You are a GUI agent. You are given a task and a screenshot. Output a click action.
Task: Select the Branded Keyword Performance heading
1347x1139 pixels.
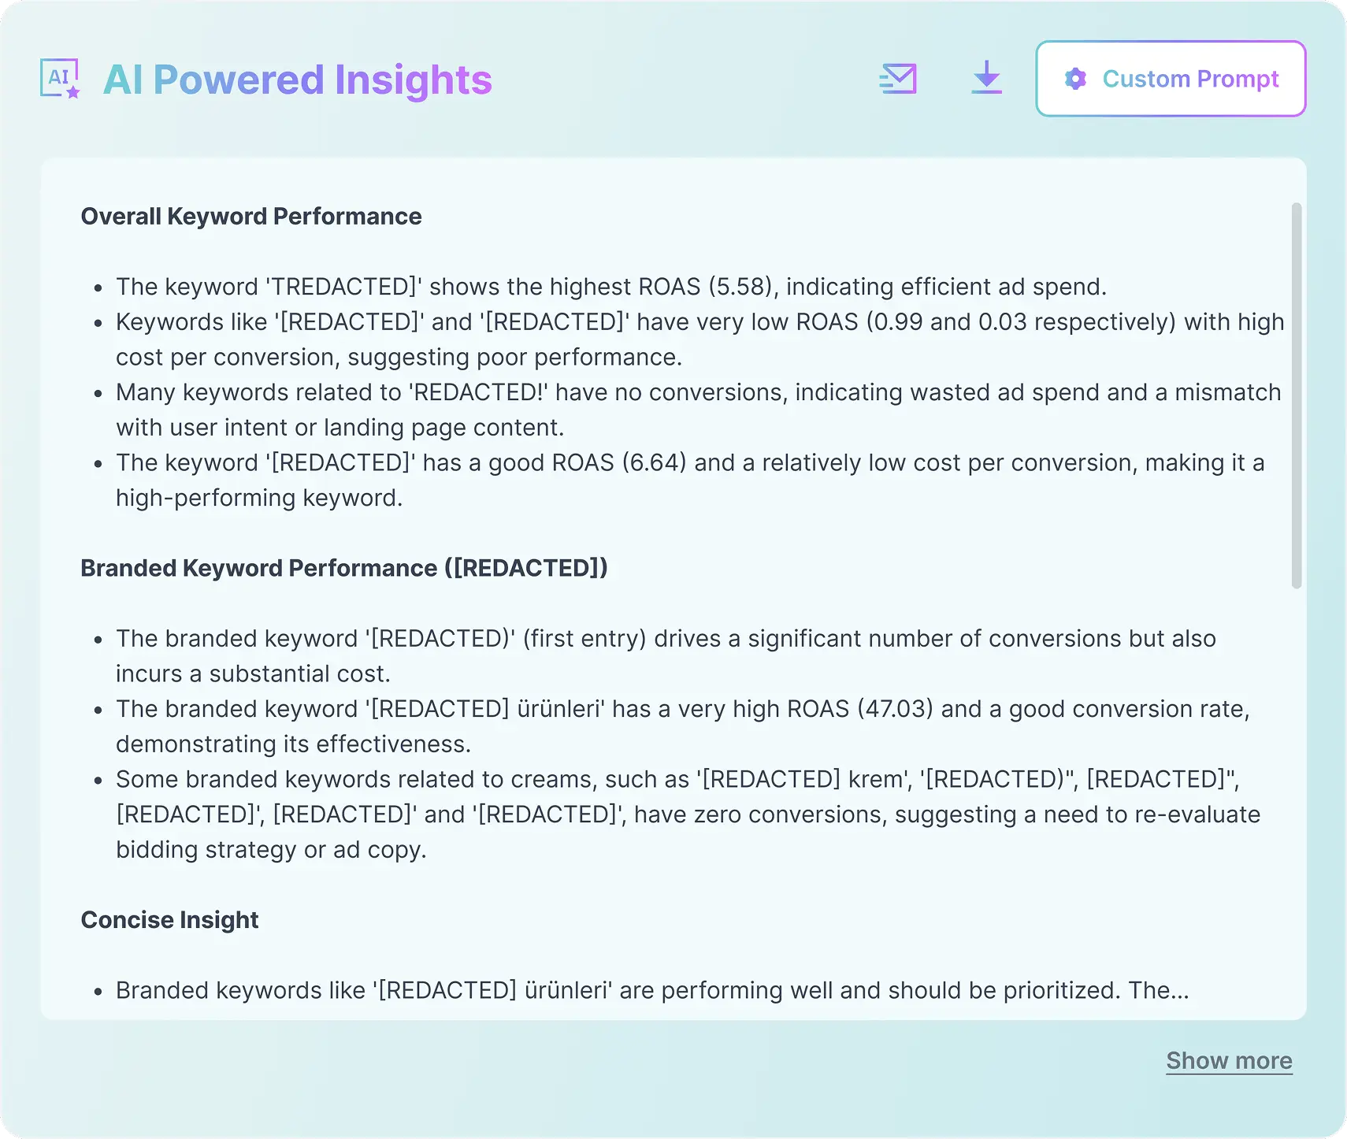[344, 568]
